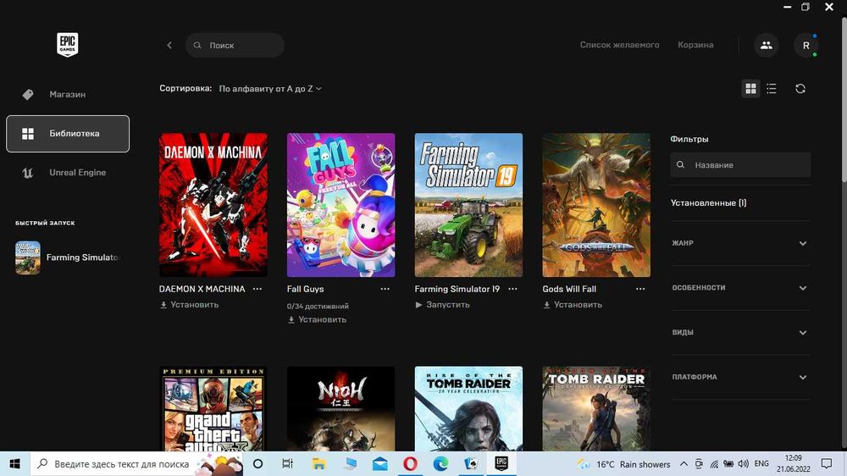Install Fall Guys

317,320
